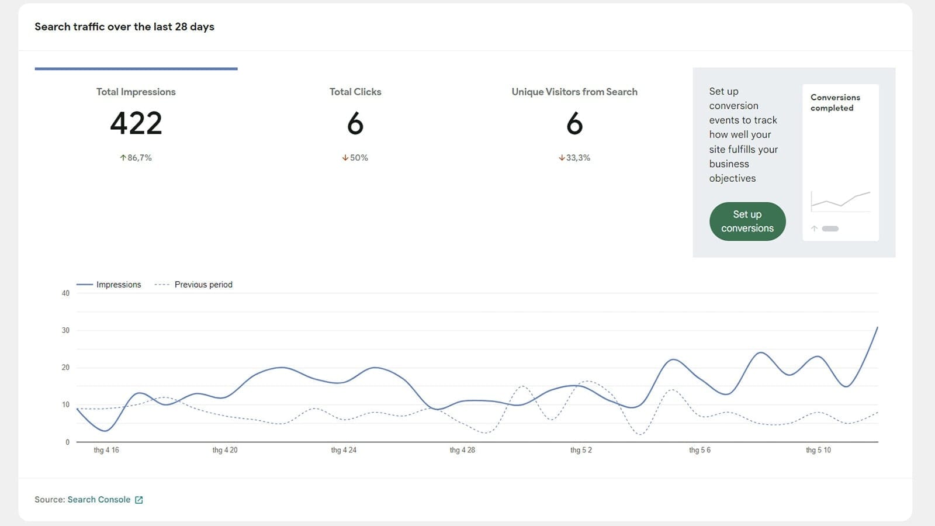
Task: Click the dashed Previous period legend marker
Action: (162, 285)
